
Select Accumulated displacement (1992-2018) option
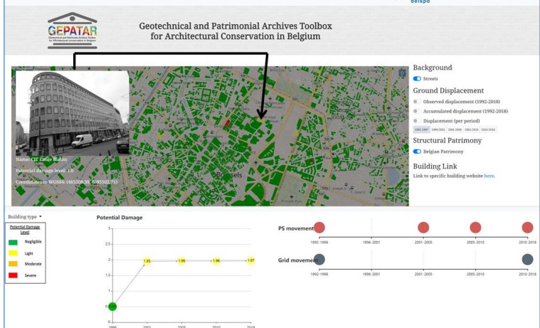pos(416,111)
